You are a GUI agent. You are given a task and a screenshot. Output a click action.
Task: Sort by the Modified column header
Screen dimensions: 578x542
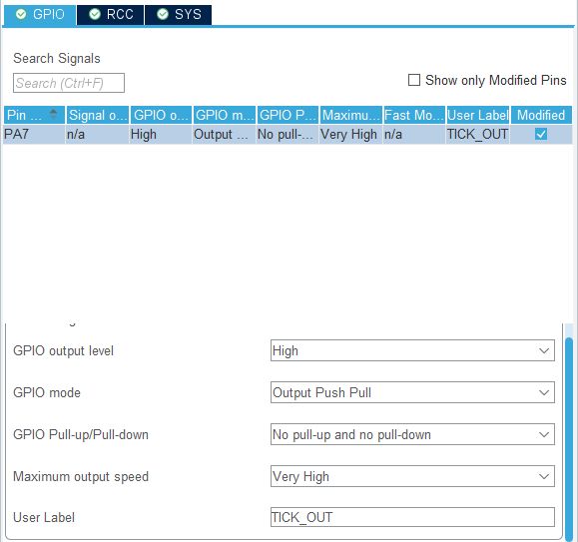point(541,115)
